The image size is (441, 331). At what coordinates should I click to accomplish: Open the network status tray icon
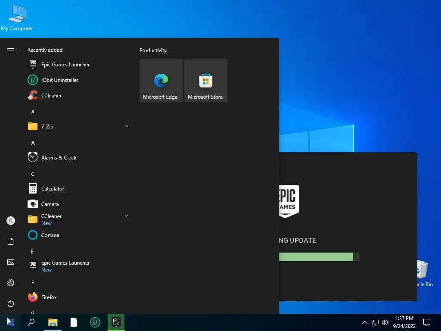[x=375, y=322]
